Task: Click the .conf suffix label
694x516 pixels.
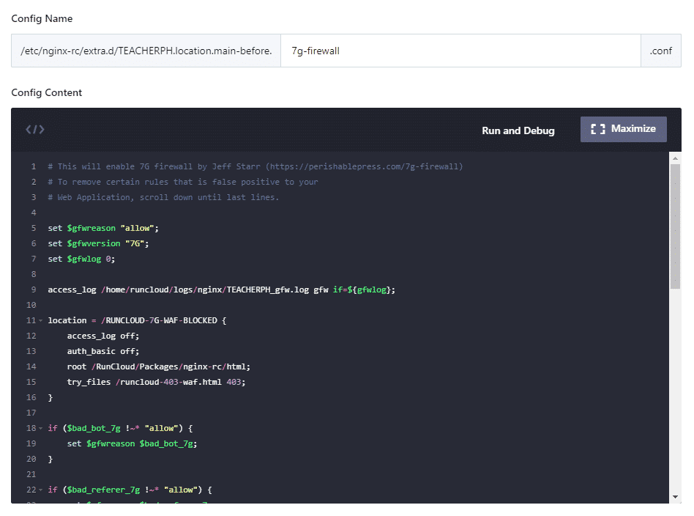Action: (661, 51)
